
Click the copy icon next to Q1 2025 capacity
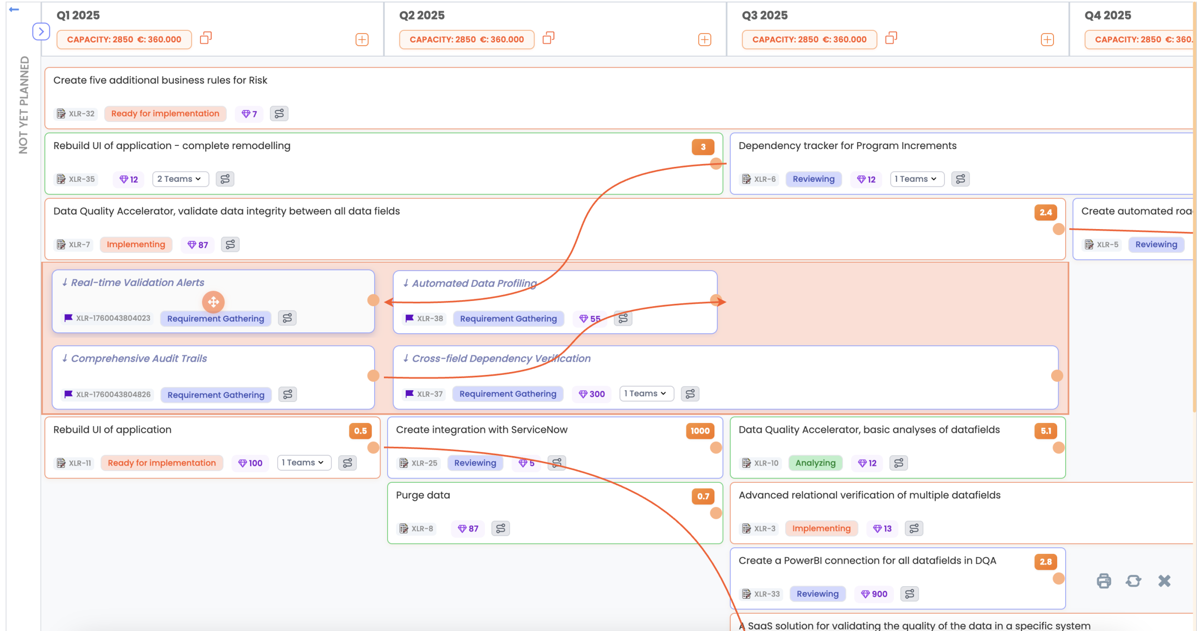tap(206, 38)
